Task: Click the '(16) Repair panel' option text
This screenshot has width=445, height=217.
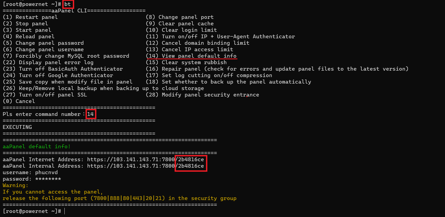Action: [x=173, y=69]
